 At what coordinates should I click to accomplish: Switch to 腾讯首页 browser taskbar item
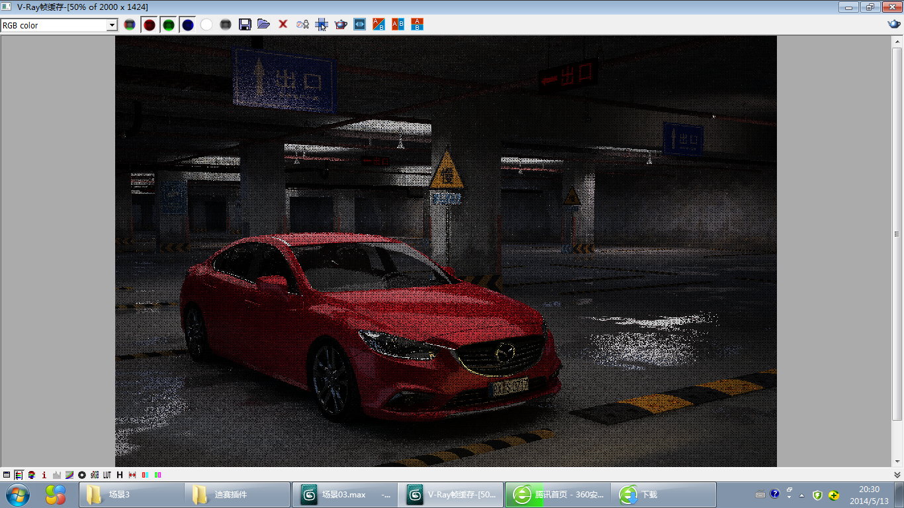pyautogui.click(x=557, y=495)
